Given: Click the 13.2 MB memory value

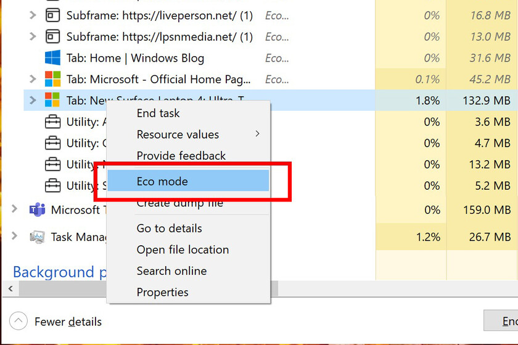Looking at the screenshot, I should (490, 164).
